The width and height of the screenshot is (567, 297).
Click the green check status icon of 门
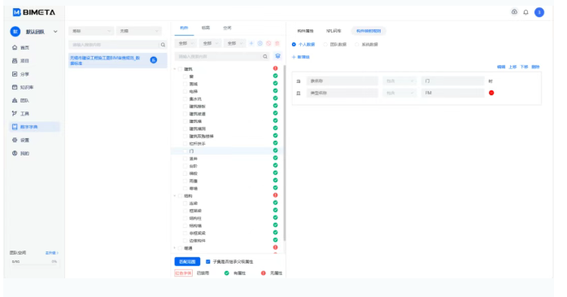(275, 151)
